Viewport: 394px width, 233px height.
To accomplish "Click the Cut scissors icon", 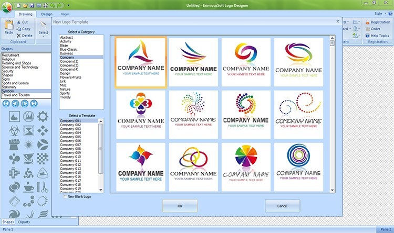I will (x=19, y=23).
